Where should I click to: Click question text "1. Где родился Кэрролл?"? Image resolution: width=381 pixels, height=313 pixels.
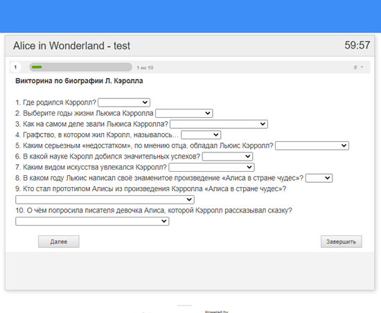point(55,102)
